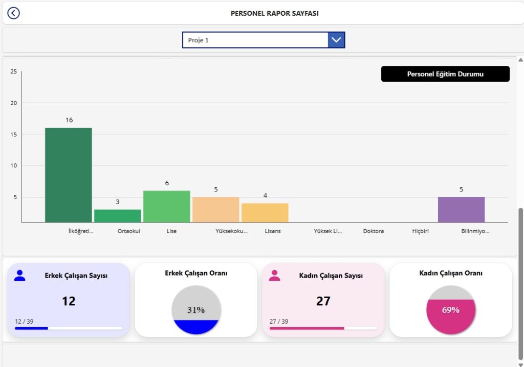Click the blue 12 / 39 progress bar
The image size is (524, 367).
(68, 328)
